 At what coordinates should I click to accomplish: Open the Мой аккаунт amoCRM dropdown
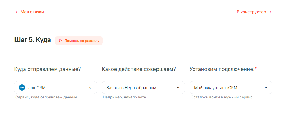[x=231, y=87]
